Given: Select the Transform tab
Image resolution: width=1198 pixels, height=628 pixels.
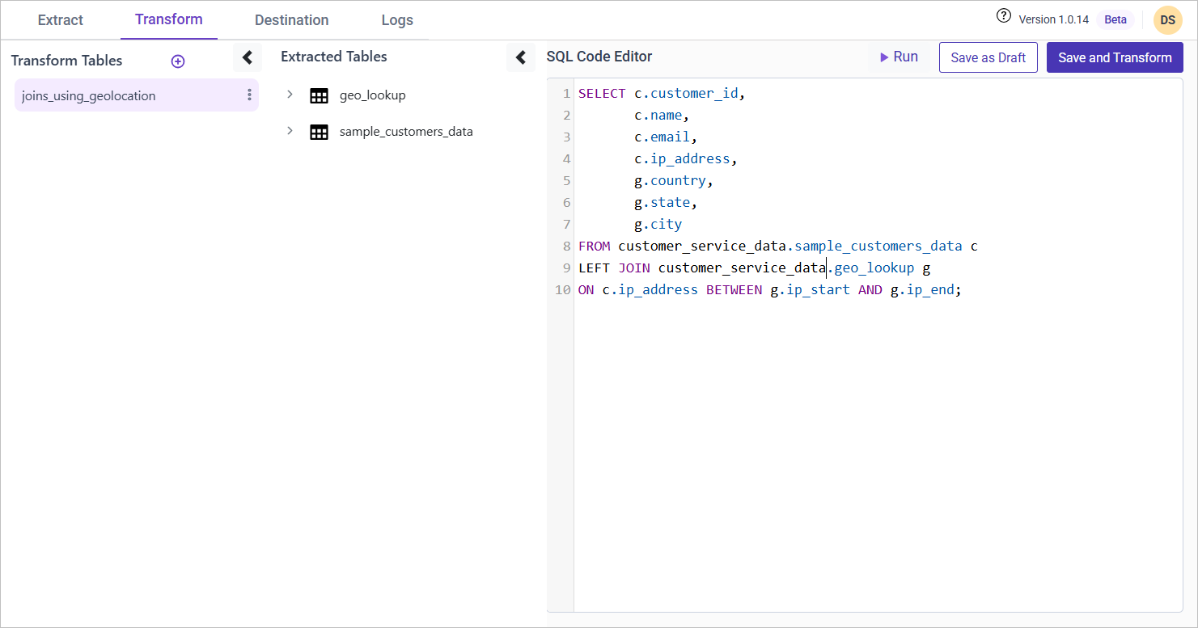Looking at the screenshot, I should coord(169,19).
